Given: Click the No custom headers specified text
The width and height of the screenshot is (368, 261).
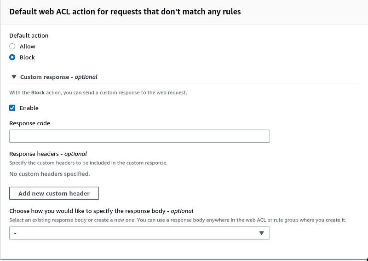Looking at the screenshot, I should 50,174.
